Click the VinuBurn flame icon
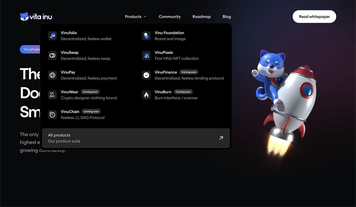Viewport: 356px width, 207px height. coord(146,95)
